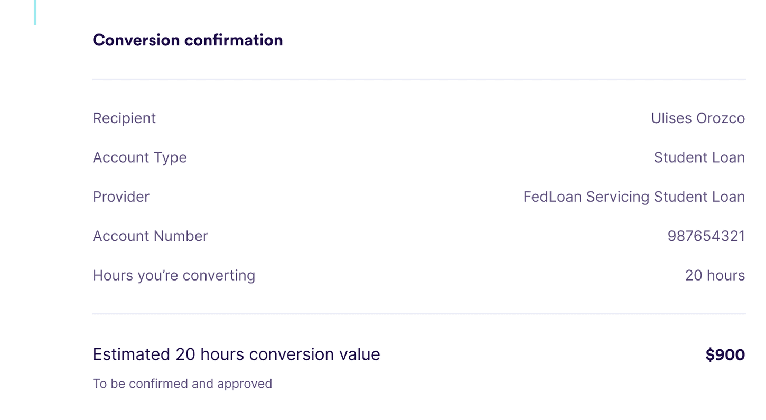Click the Student Loan account type value
766x420 pixels.
[x=699, y=157]
